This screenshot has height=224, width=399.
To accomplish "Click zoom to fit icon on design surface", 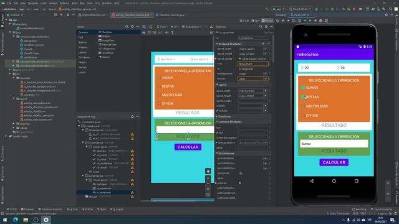I will pos(208,195).
